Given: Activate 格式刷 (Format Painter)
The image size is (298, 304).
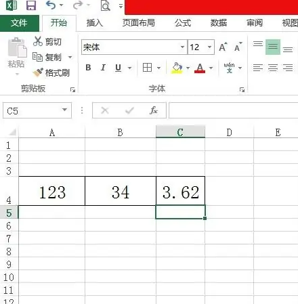Looking at the screenshot, I should point(51,72).
